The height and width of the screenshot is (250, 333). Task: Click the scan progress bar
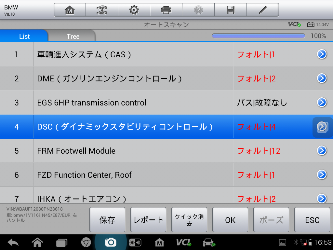(259, 36)
